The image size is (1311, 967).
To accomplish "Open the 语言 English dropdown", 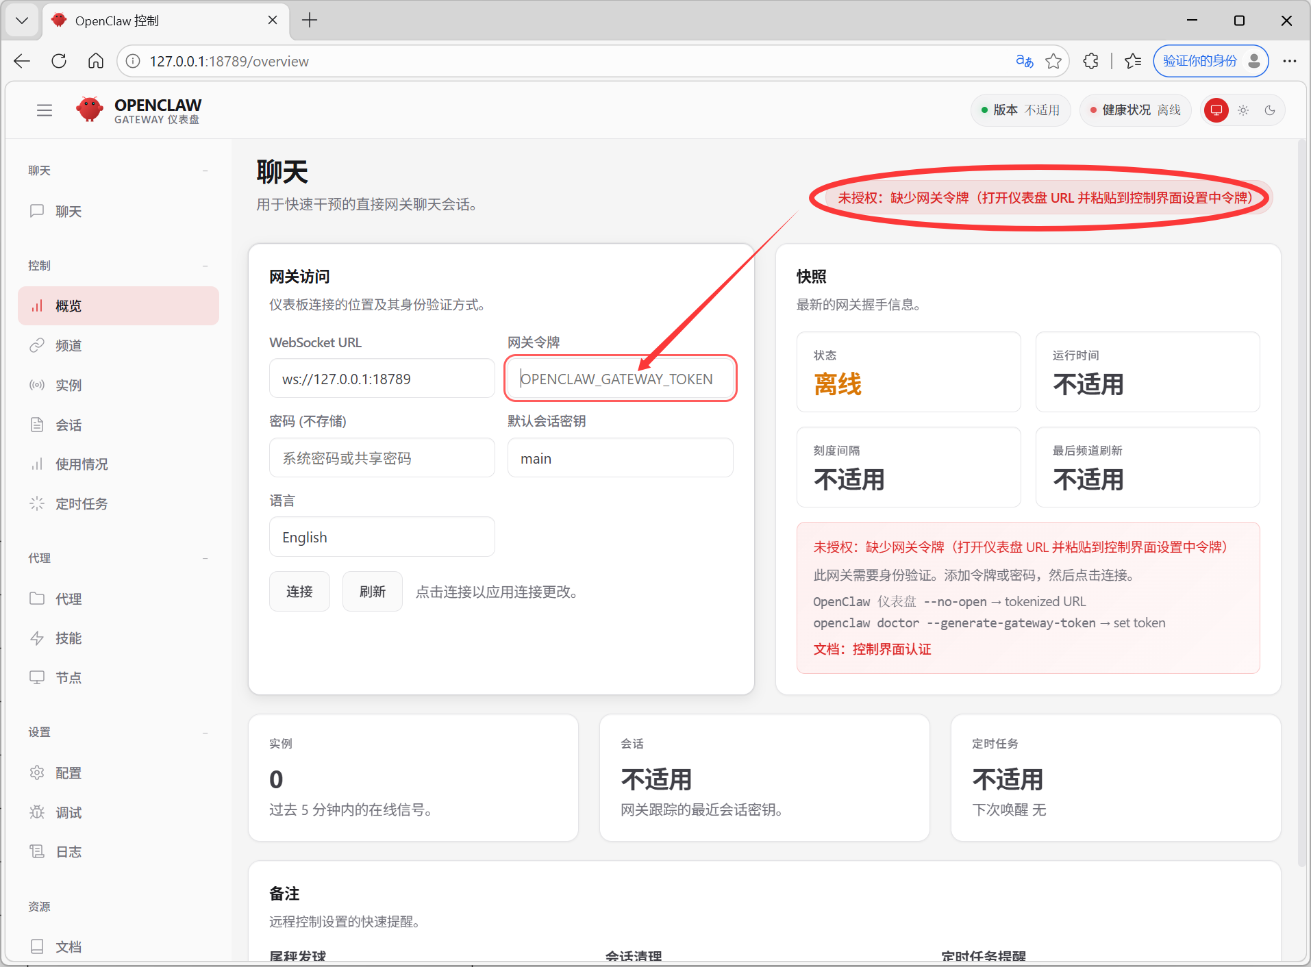I will pos(382,537).
